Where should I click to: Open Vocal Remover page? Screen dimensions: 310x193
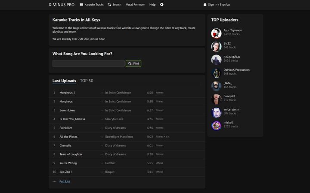click(x=135, y=5)
